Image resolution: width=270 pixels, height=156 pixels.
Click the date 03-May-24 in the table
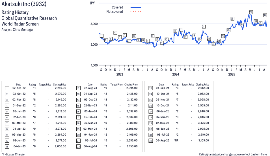(x=90, y=129)
